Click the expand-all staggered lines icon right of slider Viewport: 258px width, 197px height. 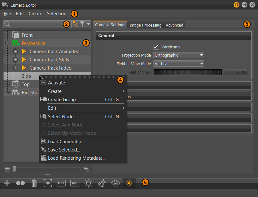click(86, 169)
